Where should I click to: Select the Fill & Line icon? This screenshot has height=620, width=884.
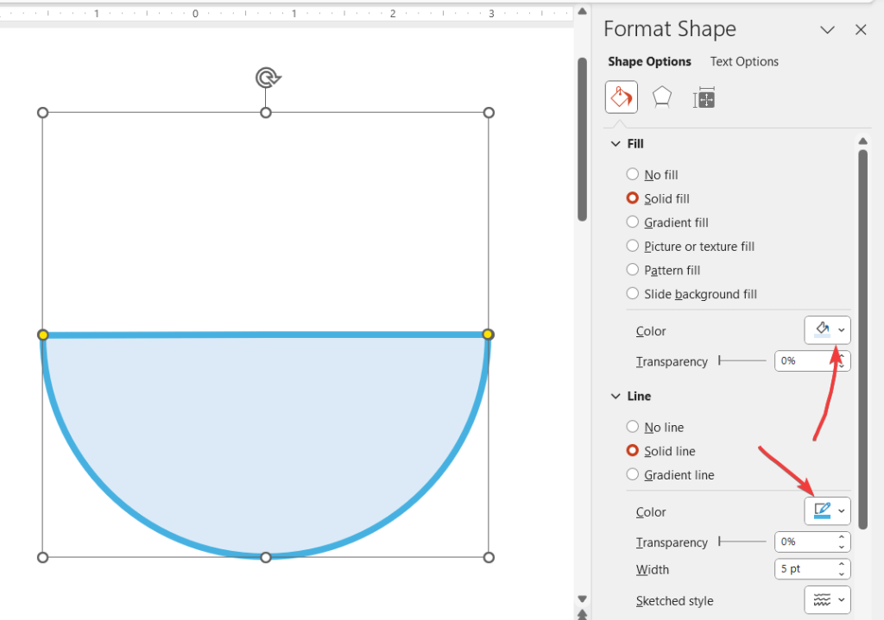[621, 97]
